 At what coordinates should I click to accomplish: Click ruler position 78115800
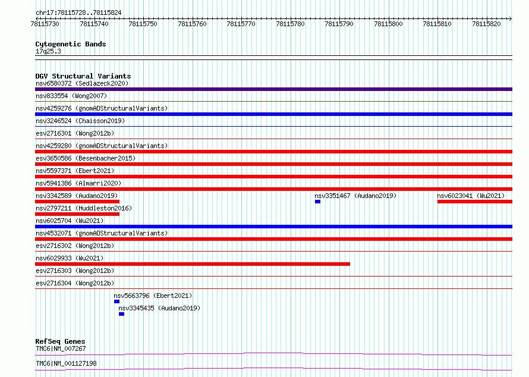388,24
